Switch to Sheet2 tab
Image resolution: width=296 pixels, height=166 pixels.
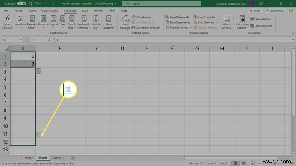[x=29, y=158]
